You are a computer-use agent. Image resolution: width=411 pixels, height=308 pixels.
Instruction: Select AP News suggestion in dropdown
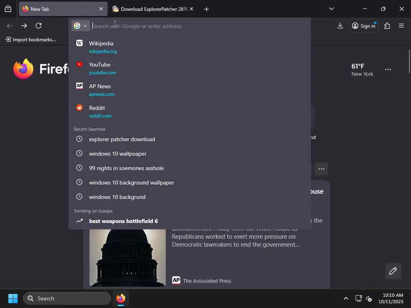point(189,90)
